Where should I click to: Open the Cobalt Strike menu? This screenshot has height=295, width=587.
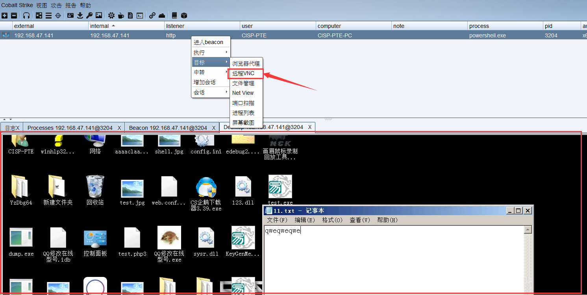coord(17,6)
